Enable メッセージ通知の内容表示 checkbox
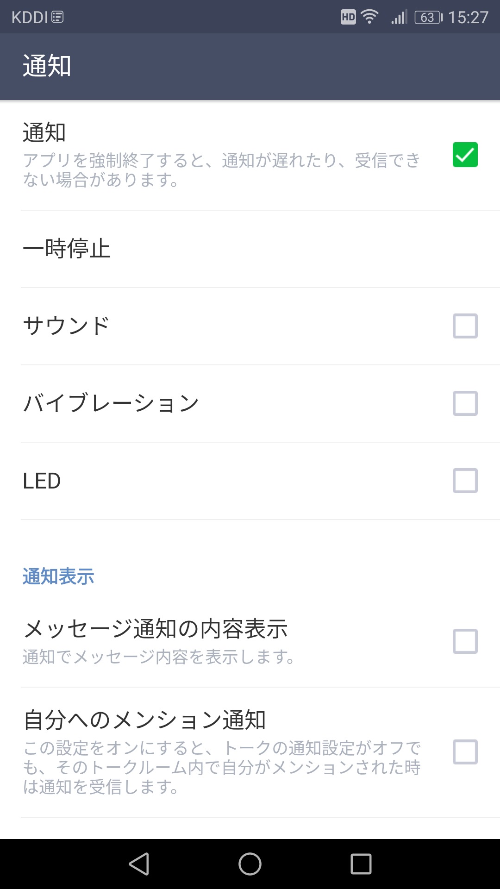500x889 pixels. click(x=465, y=641)
